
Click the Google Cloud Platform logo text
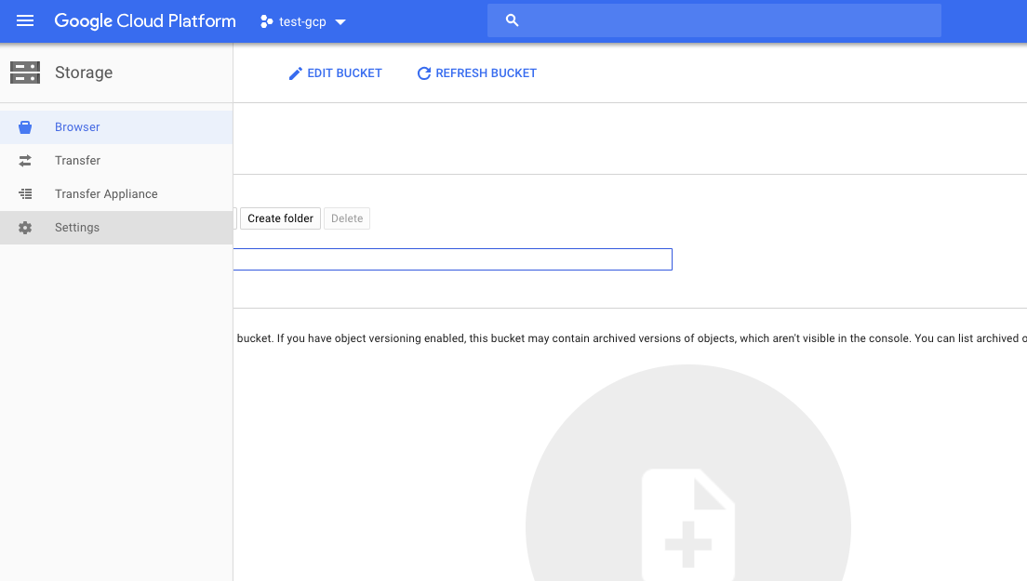click(x=145, y=21)
